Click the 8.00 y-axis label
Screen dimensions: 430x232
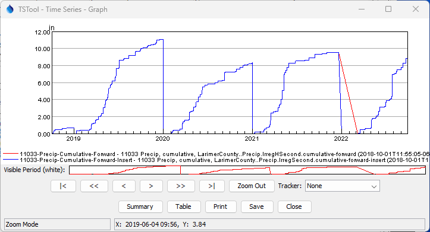coord(44,66)
